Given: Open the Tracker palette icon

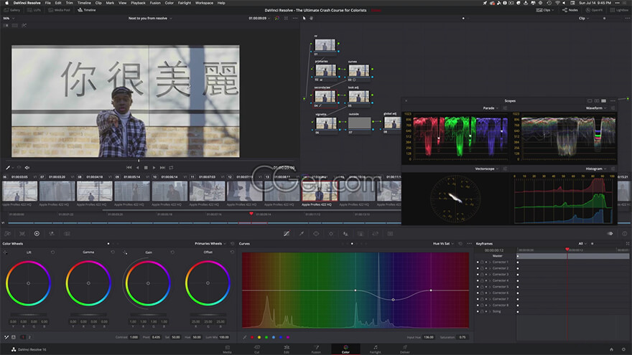Looking at the screenshot, I should pos(331,234).
